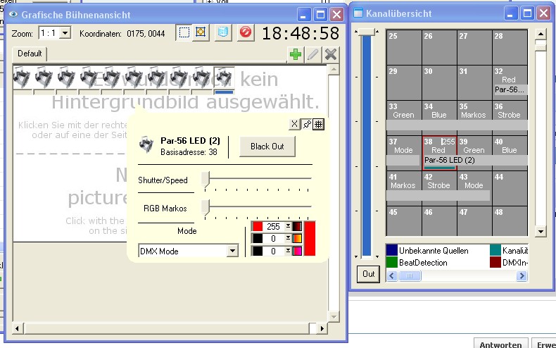This screenshot has height=348, width=556.
Task: Select channel 36 Strobe cell
Action: click(x=510, y=118)
